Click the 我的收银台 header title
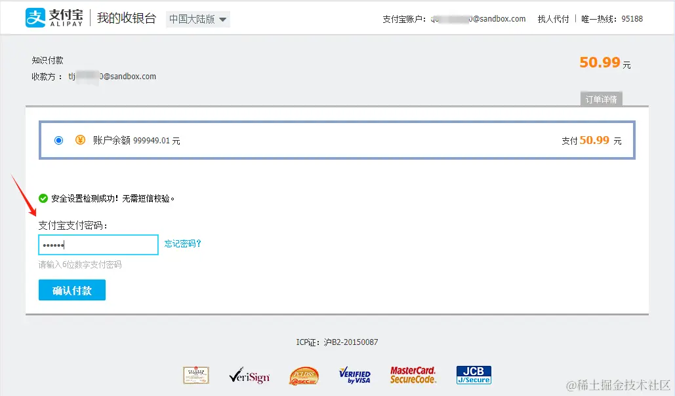This screenshot has height=396, width=675. pos(126,18)
